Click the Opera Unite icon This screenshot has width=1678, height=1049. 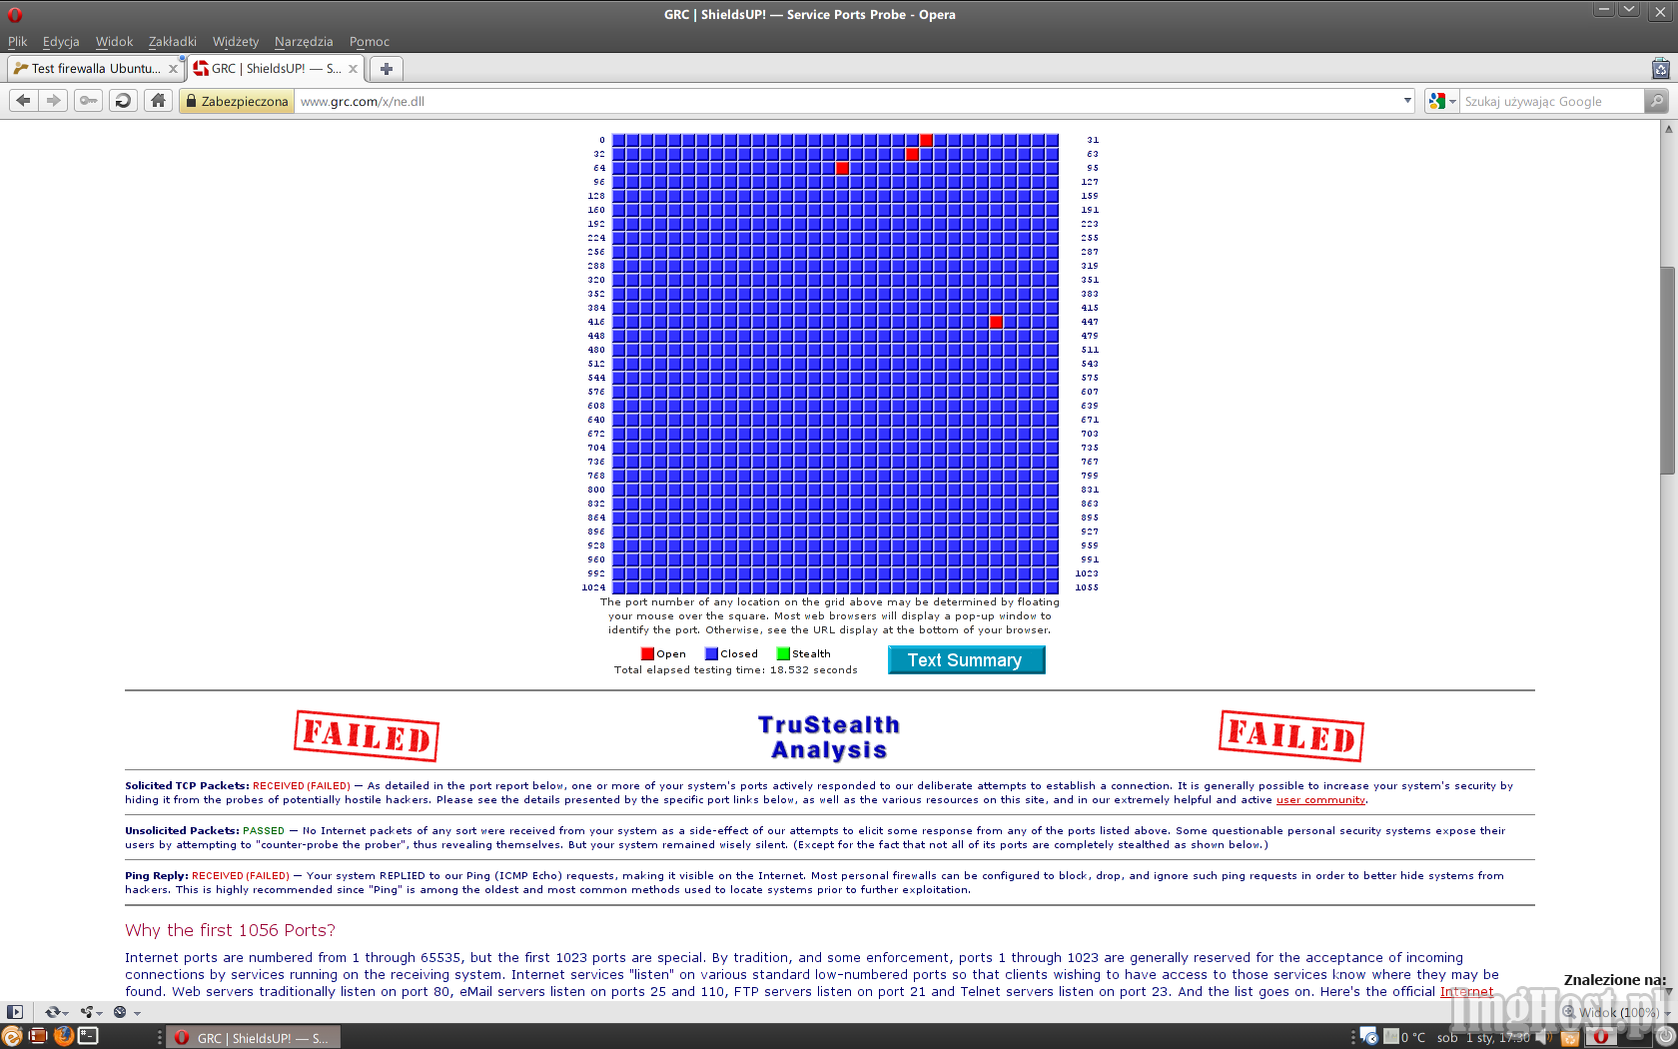pyautogui.click(x=87, y=1012)
